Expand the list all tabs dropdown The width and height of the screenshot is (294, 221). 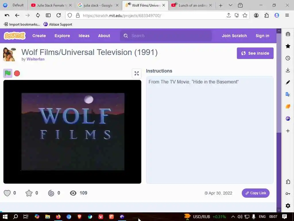[x=231, y=5]
